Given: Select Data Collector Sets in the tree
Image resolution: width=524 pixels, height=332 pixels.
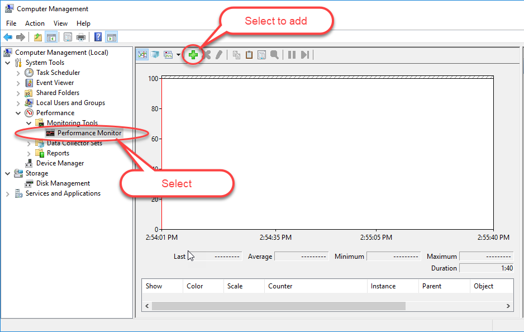Looking at the screenshot, I should click(x=74, y=143).
